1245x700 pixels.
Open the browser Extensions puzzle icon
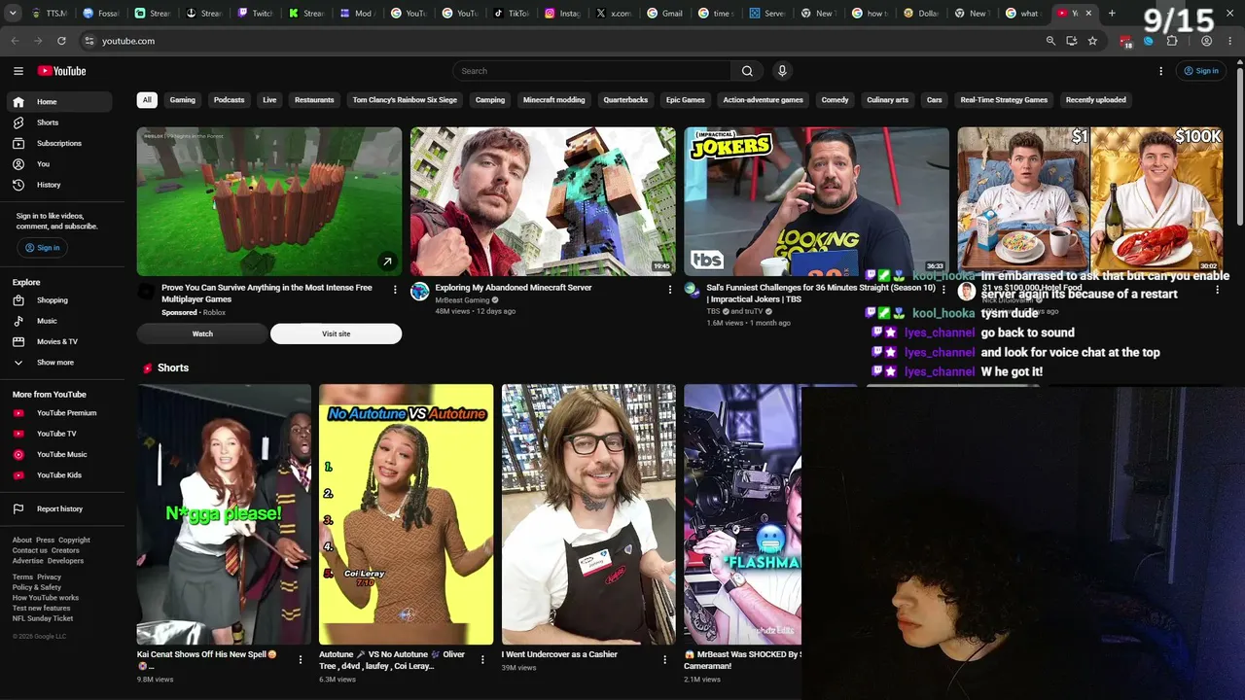(x=1172, y=41)
